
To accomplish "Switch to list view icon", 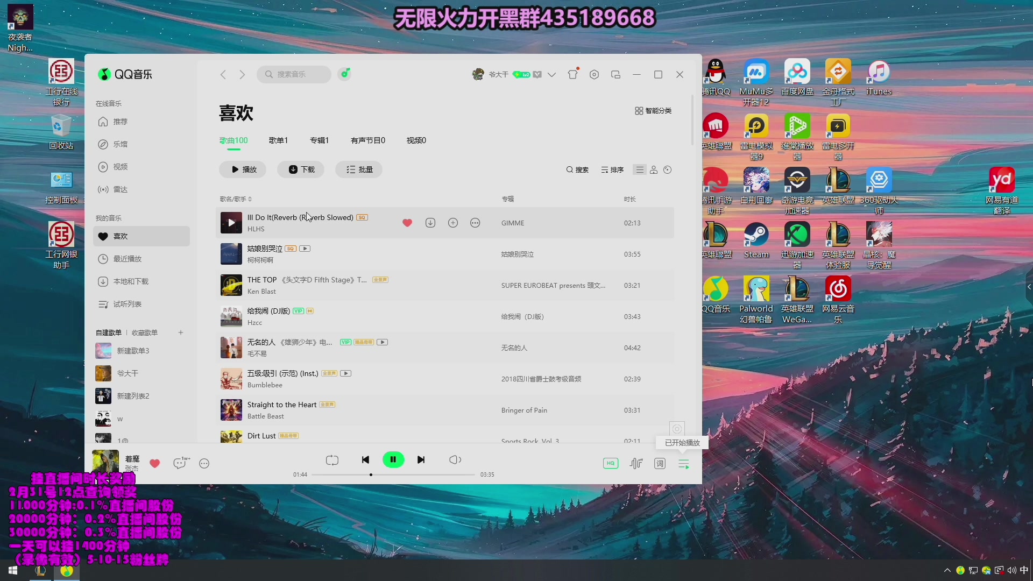I will [639, 169].
